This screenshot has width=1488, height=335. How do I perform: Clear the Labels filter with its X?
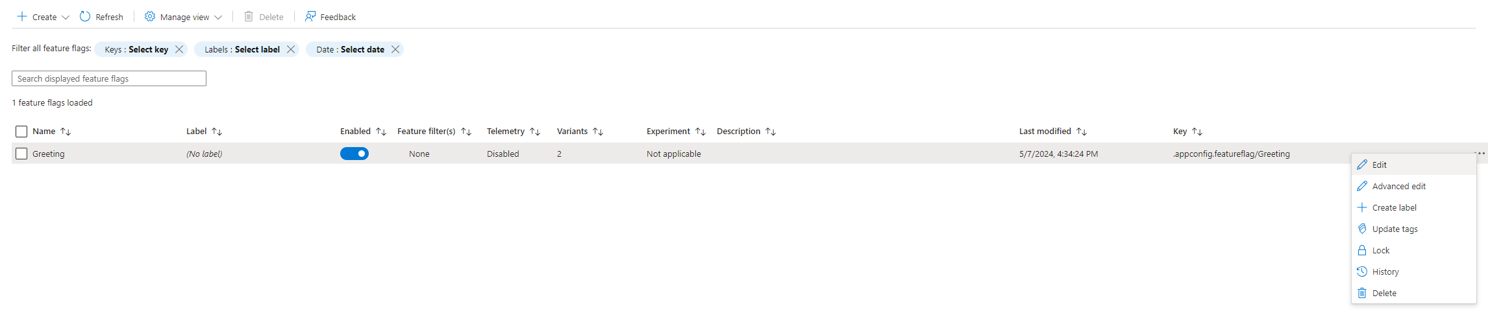point(291,49)
